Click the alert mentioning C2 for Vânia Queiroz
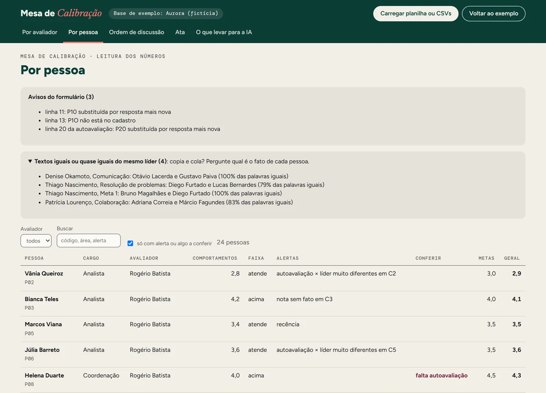 336,274
